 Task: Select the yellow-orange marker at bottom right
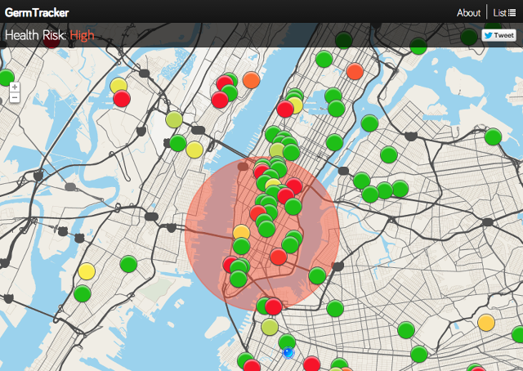(x=486, y=322)
